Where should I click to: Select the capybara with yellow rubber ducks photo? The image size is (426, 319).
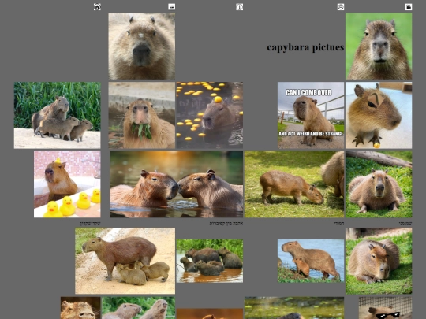click(x=67, y=184)
